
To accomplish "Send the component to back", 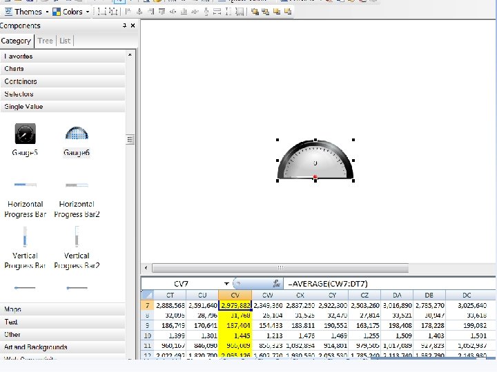I will pyautogui.click(x=266, y=12).
